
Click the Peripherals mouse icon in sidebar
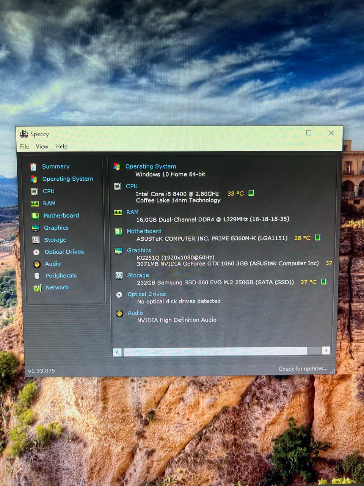tap(37, 276)
